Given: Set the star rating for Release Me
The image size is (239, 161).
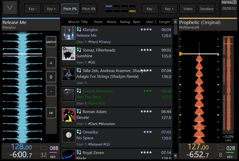Looking at the screenshot, I should tap(146, 29).
